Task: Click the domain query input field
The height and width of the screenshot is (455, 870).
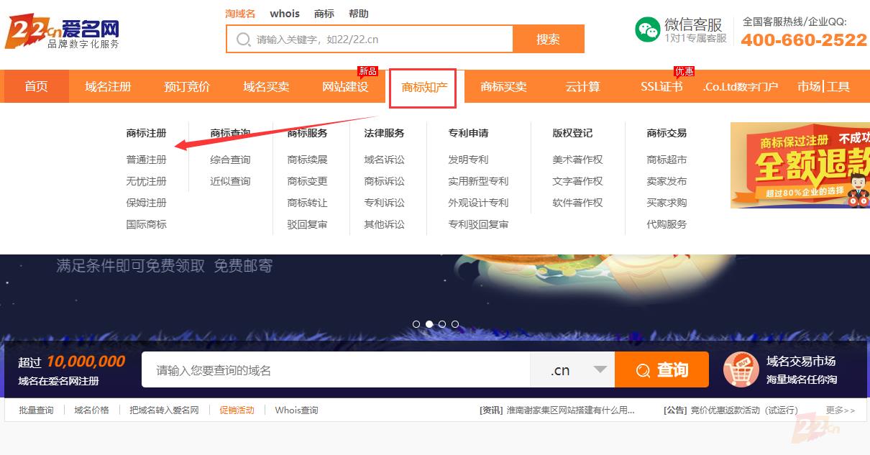Action: [336, 370]
